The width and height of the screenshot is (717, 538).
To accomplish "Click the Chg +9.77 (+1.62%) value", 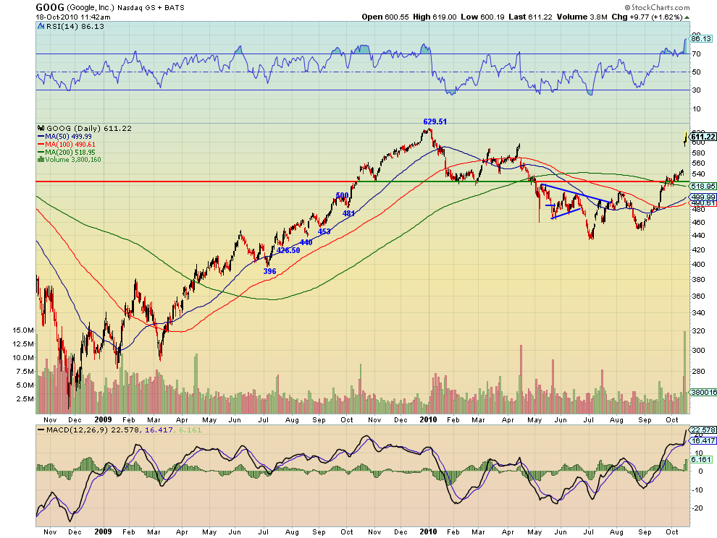I will (647, 17).
